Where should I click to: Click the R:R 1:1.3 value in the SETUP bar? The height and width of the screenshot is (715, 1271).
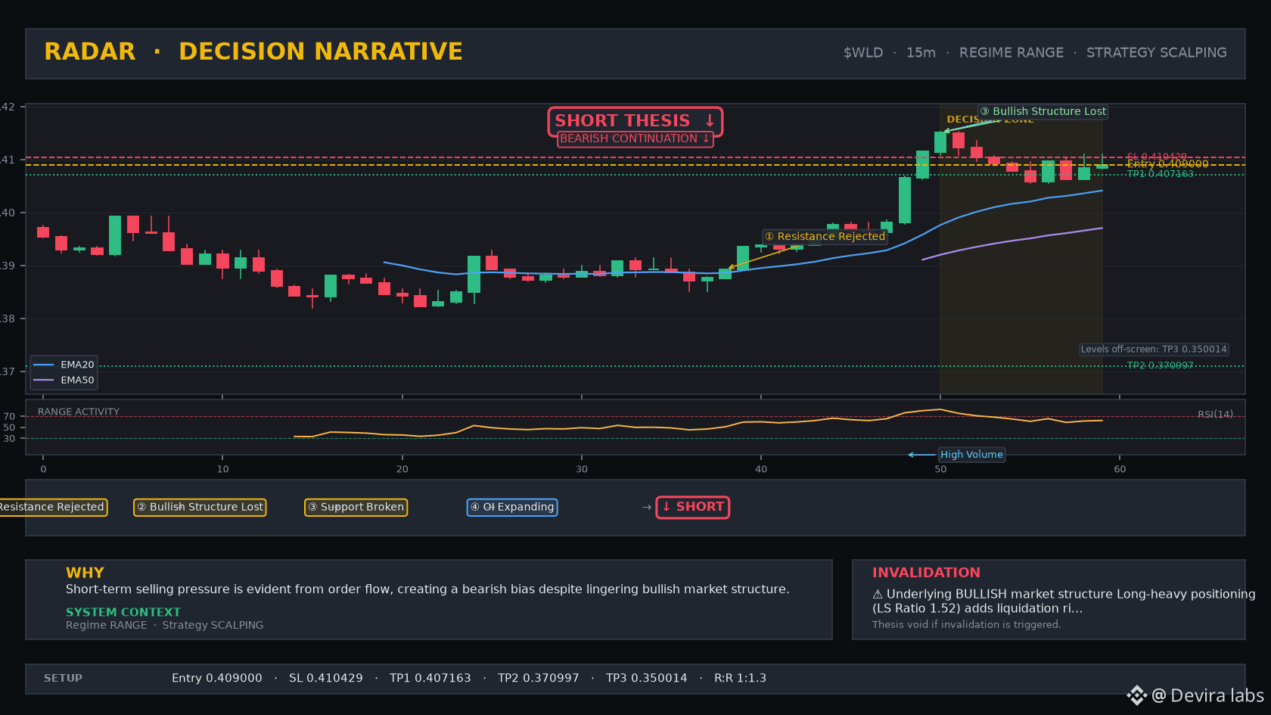click(x=741, y=679)
